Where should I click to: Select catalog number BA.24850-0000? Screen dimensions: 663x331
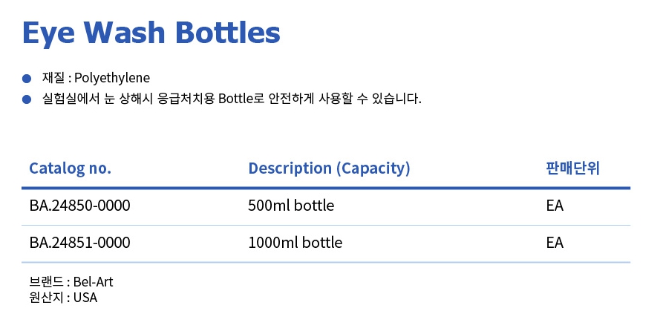click(79, 206)
